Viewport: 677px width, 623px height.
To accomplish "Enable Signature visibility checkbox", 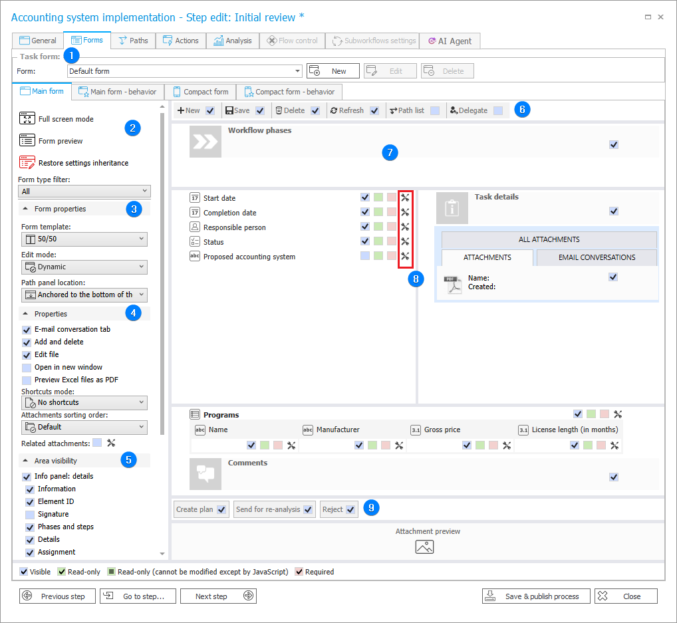I will (30, 515).
